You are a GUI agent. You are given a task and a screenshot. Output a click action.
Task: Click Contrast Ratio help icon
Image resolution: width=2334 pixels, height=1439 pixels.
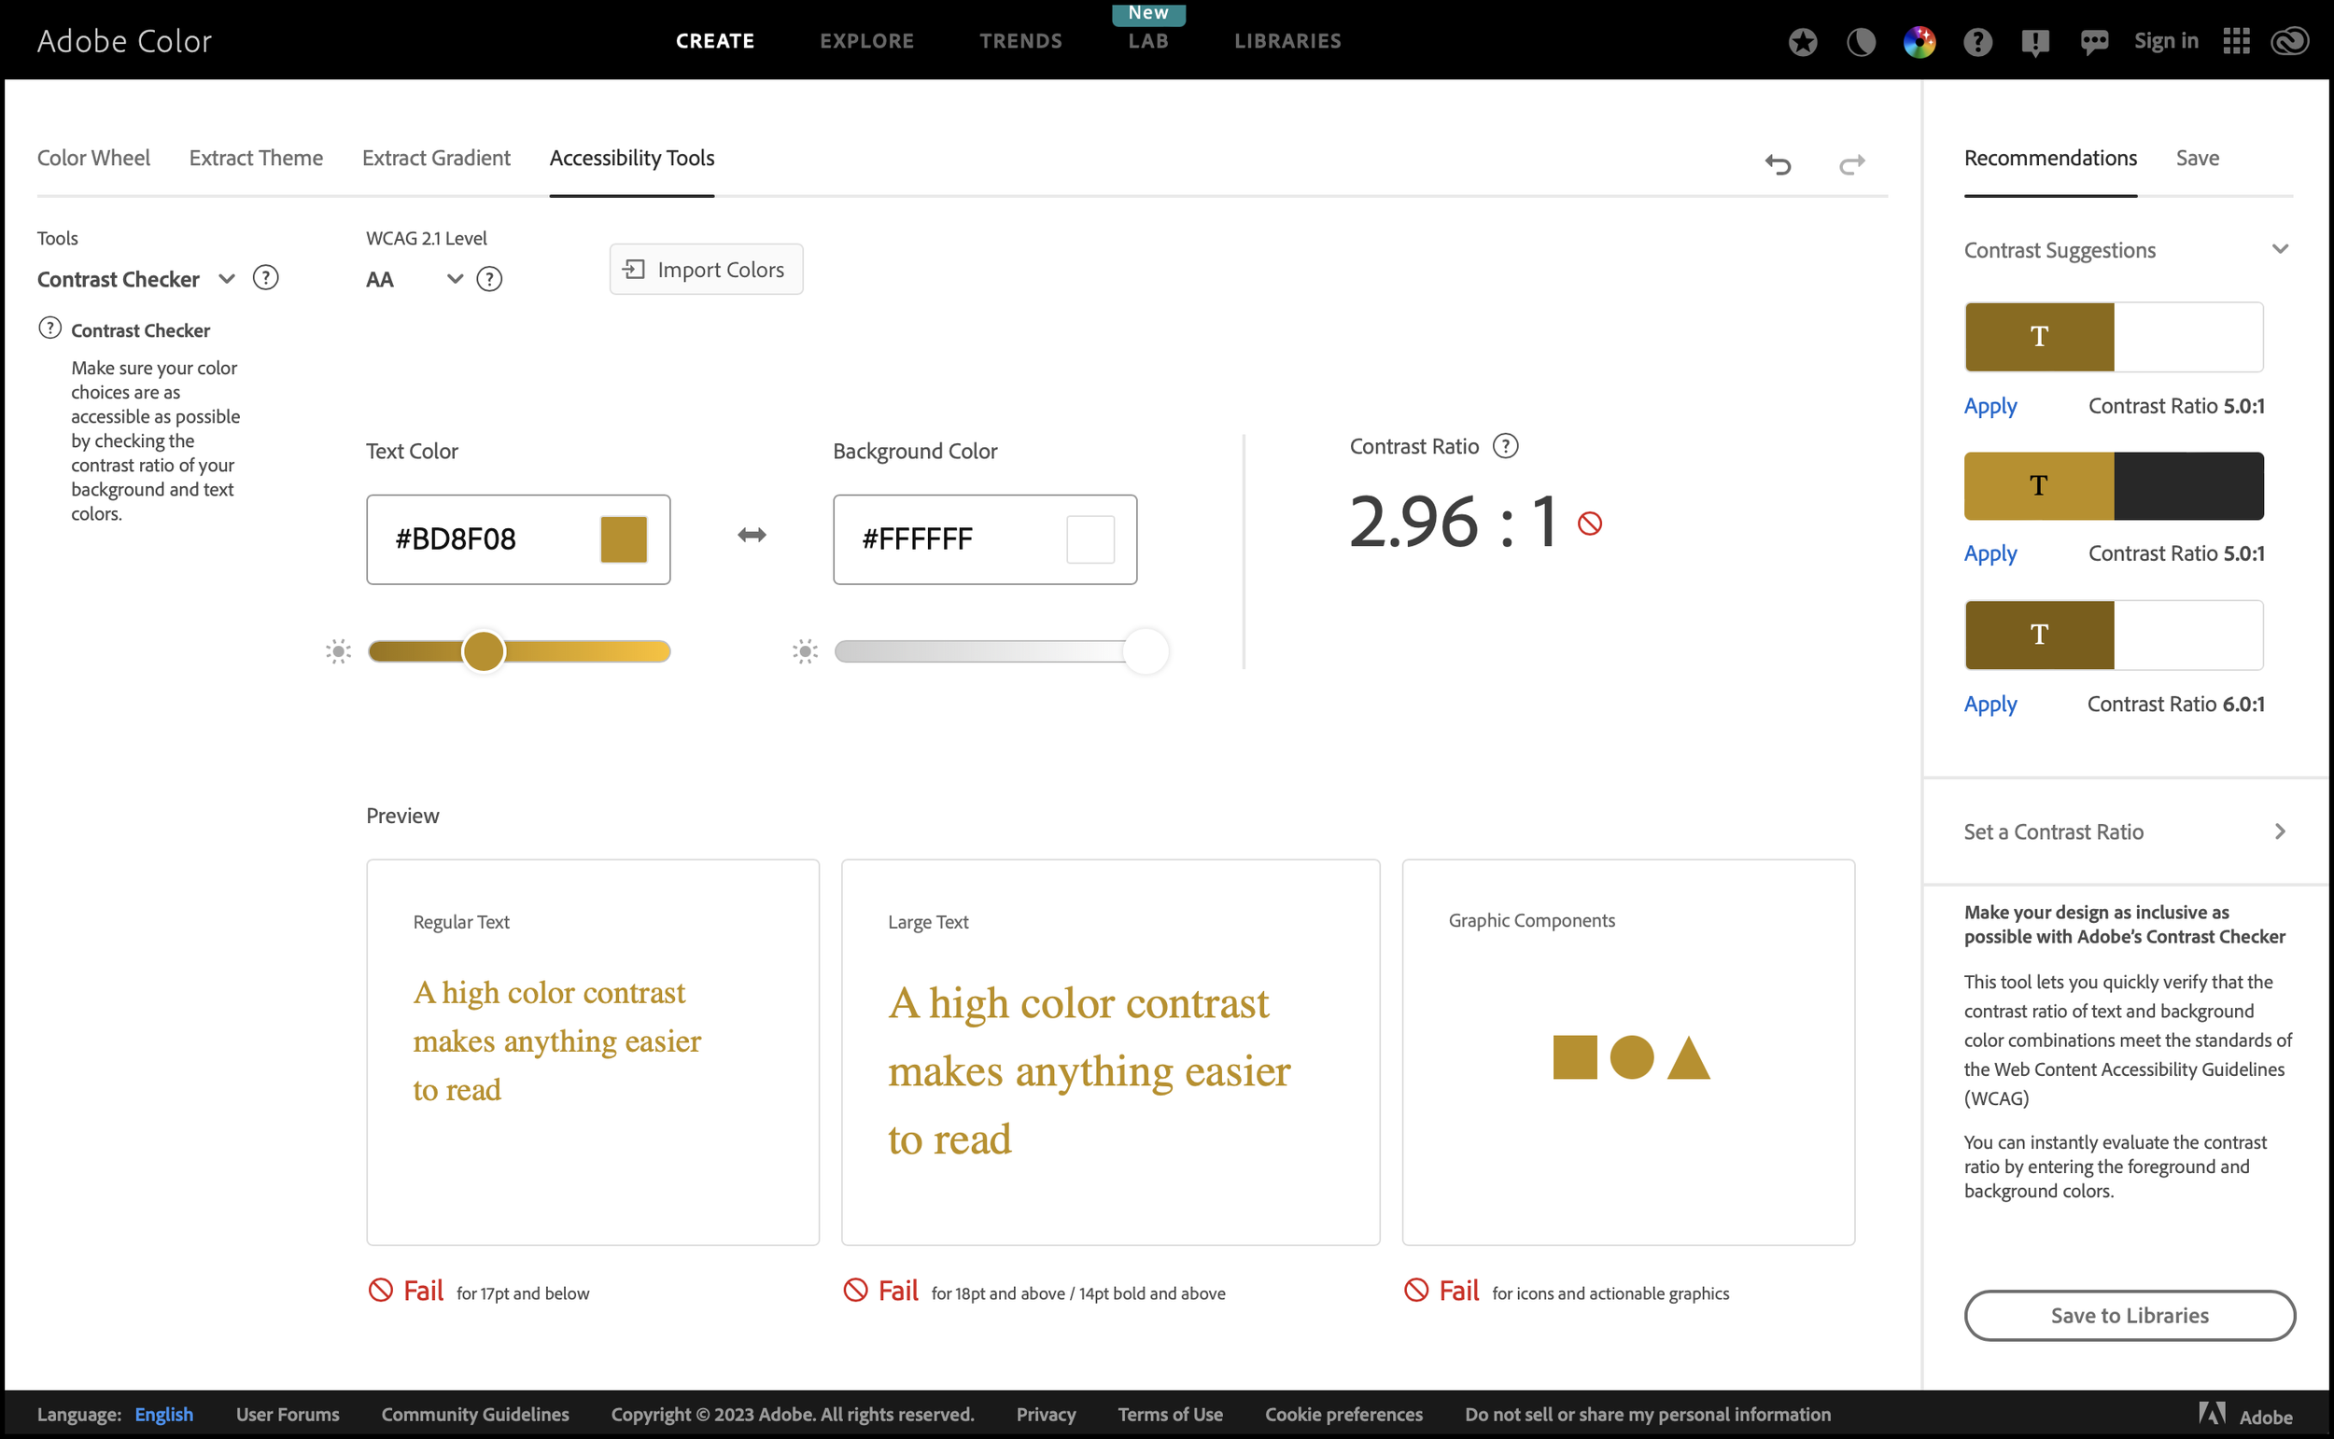(x=1505, y=446)
